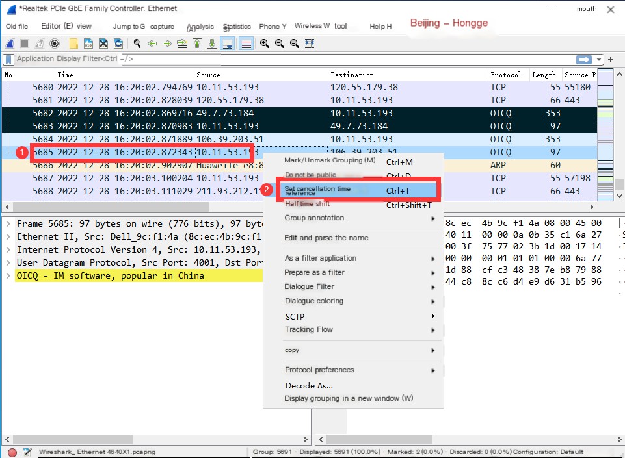Click the packet list horizontal scrollbar
The width and height of the screenshot is (625, 458).
111,207
